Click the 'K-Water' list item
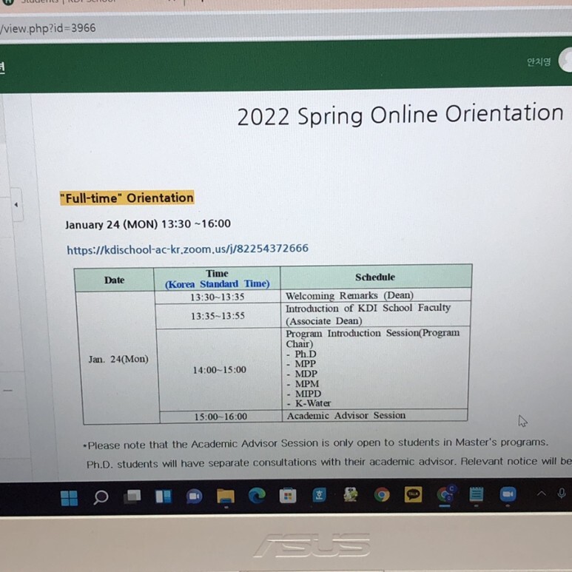 (313, 403)
